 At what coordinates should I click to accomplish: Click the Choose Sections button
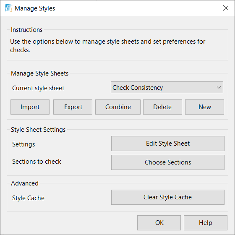pyautogui.click(x=168, y=162)
